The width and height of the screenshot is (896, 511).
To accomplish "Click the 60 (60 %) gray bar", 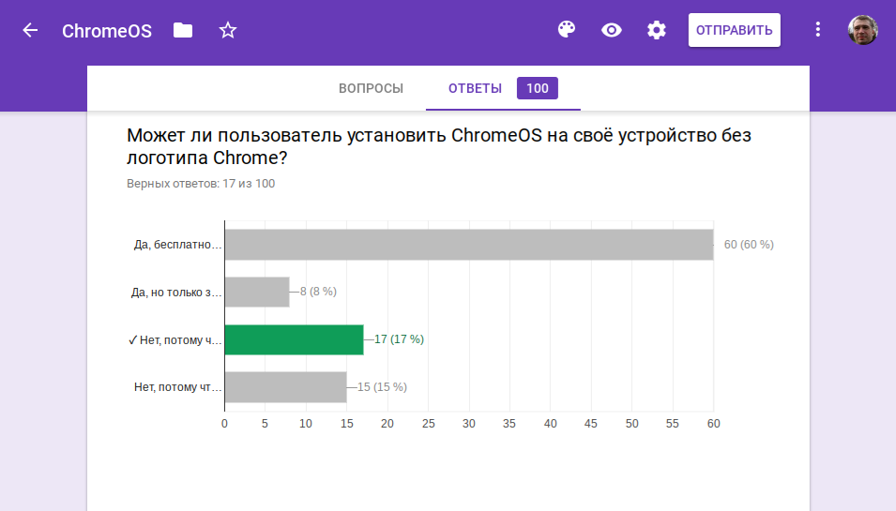I will 469,245.
